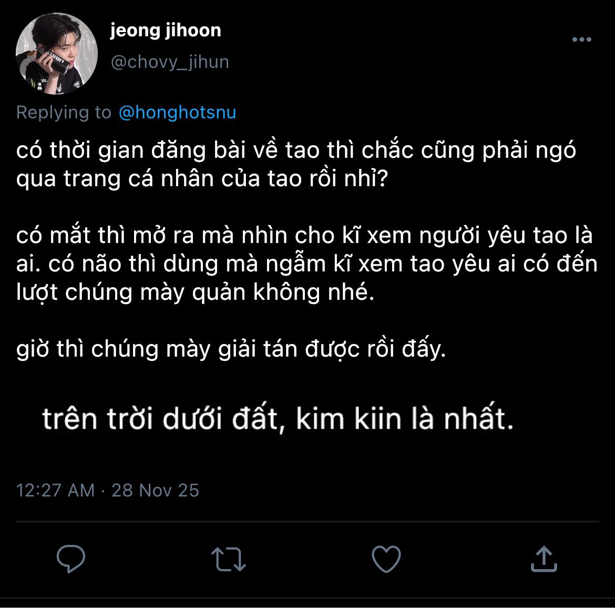Open the @chovy_jihun handle
The image size is (615, 608).
[170, 63]
